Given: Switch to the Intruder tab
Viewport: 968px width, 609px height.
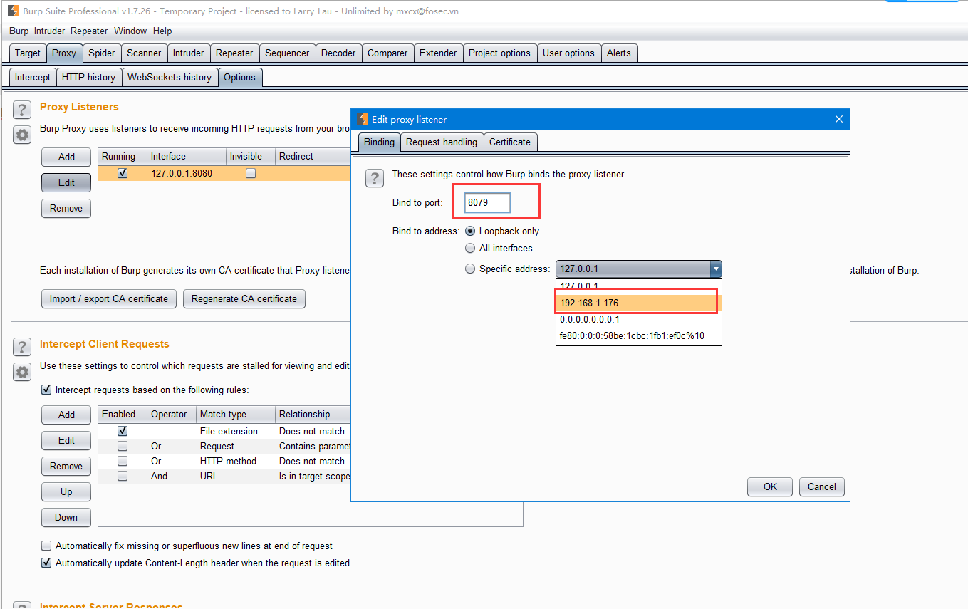Looking at the screenshot, I should pos(188,53).
